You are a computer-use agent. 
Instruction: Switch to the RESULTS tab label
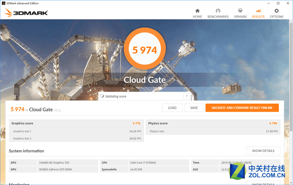[258, 17]
